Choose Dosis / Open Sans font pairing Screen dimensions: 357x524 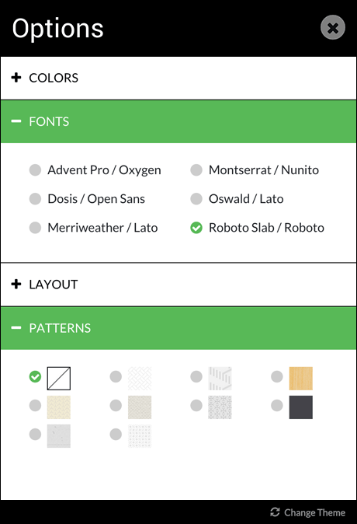(x=35, y=198)
